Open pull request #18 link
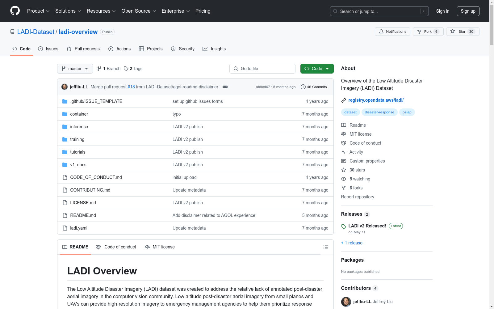The image size is (494, 309). [131, 87]
